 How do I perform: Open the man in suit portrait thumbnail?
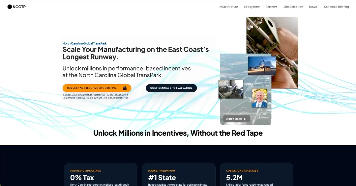(259, 98)
